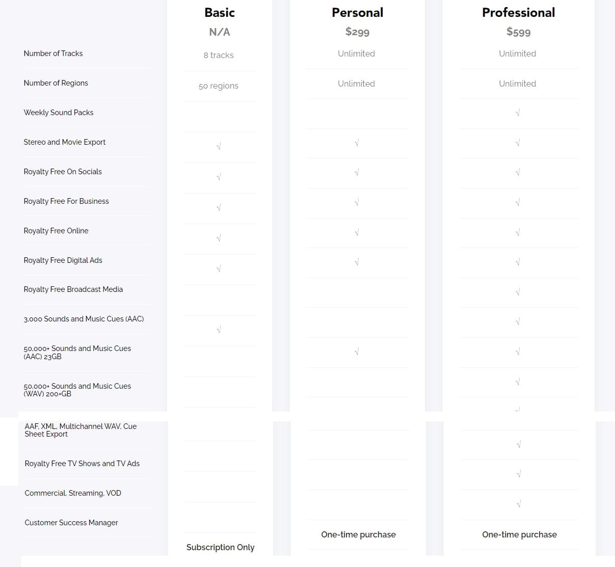Click the 50,000+ Sounds AAC checkmark under Personal
Screen dimensions: 615x567
coord(357,352)
